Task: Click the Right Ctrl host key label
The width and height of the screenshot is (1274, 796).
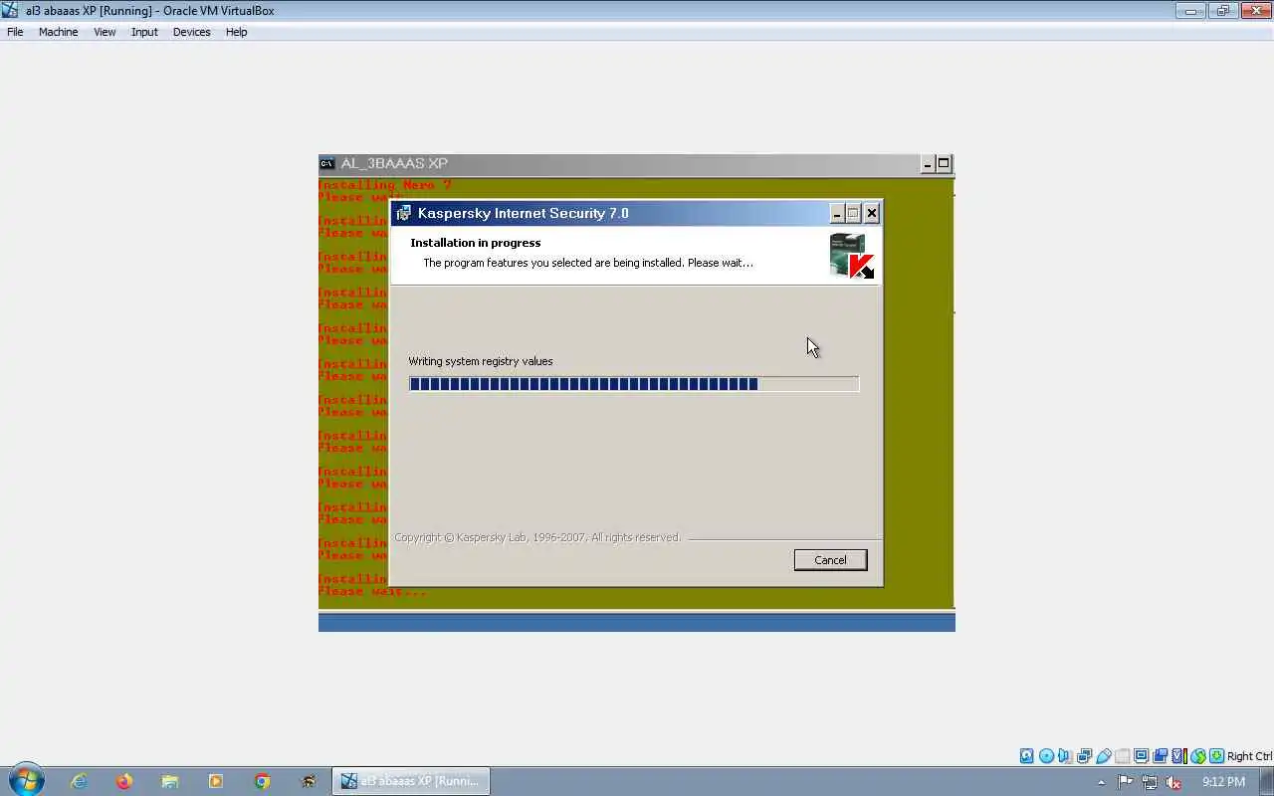Action: point(1249,756)
